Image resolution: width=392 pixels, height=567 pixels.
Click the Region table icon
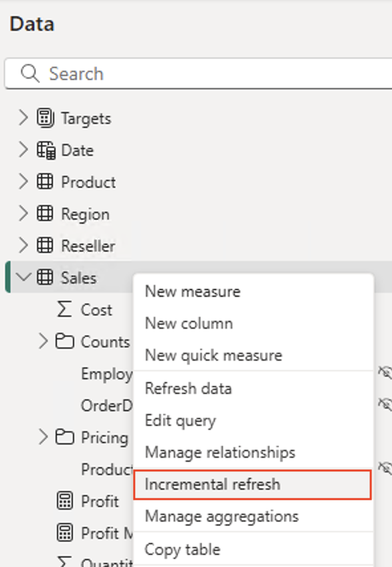coord(45,214)
